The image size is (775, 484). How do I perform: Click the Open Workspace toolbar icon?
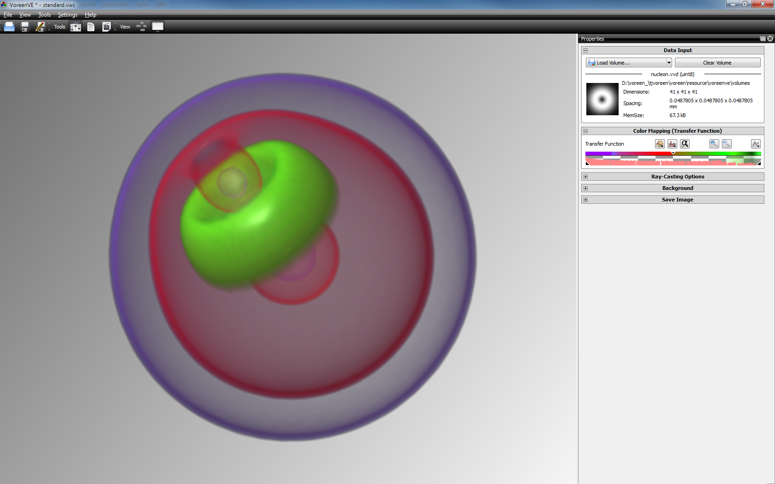point(9,27)
